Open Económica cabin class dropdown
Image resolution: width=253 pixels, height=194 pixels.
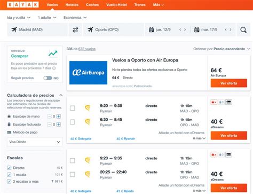(75, 18)
